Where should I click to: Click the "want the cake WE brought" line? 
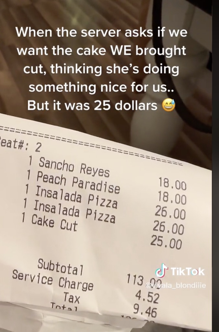point(101,50)
